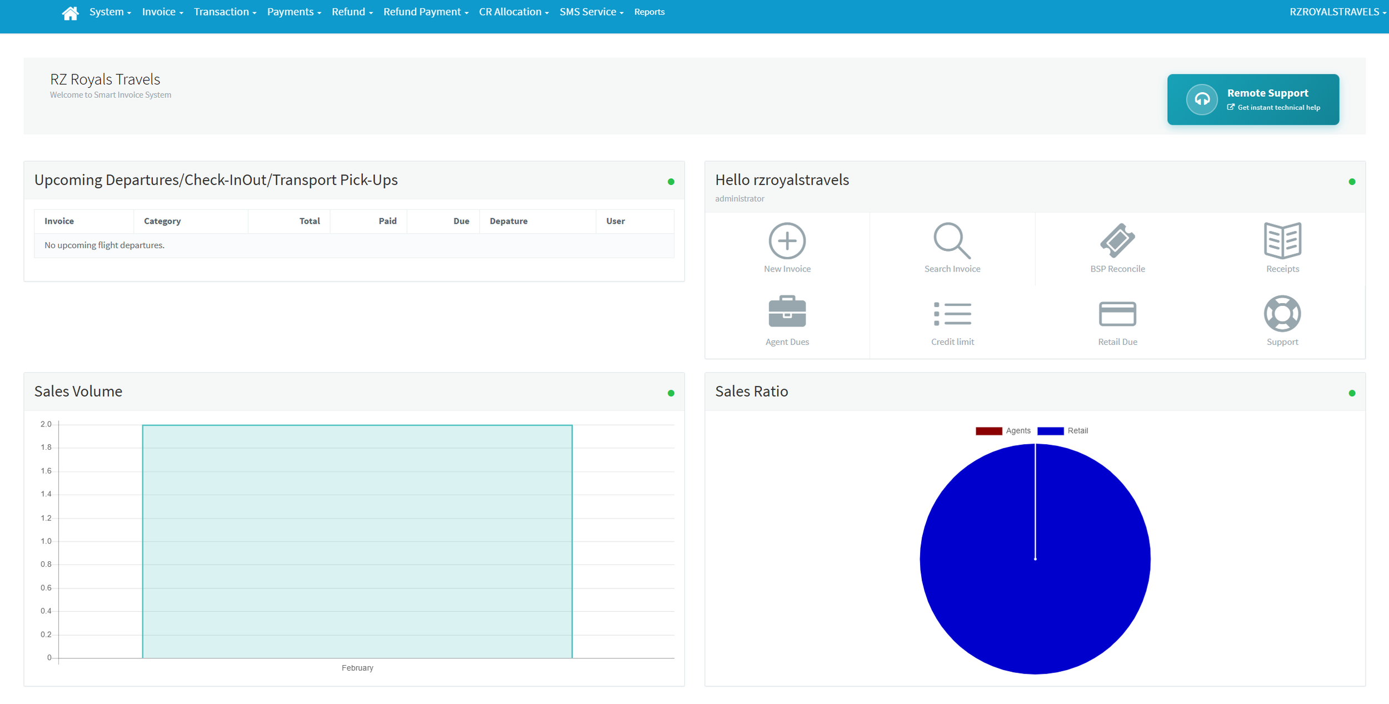Click the Home icon in navbar
This screenshot has width=1389, height=704.
70,12
